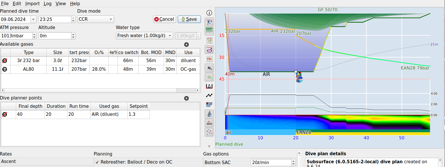Image resolution: width=445 pixels, height=167 pixels.
Task: Delete the AL80 cylinder with its trash icon
Action: point(5,69)
